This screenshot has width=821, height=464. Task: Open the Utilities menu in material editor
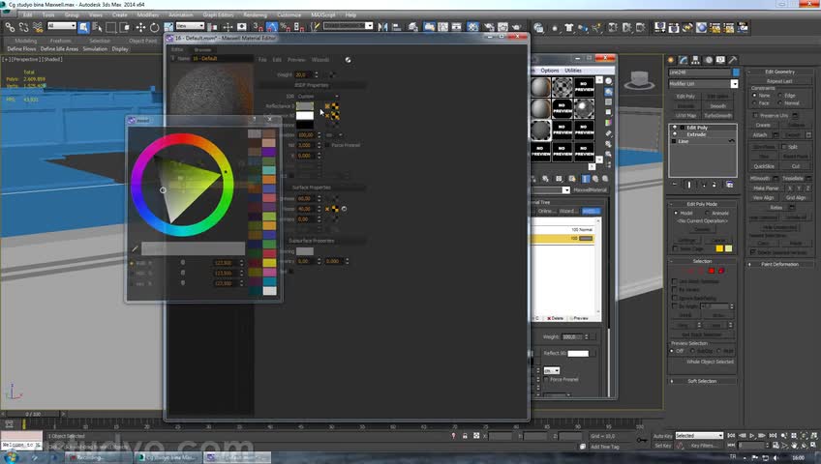(x=573, y=71)
